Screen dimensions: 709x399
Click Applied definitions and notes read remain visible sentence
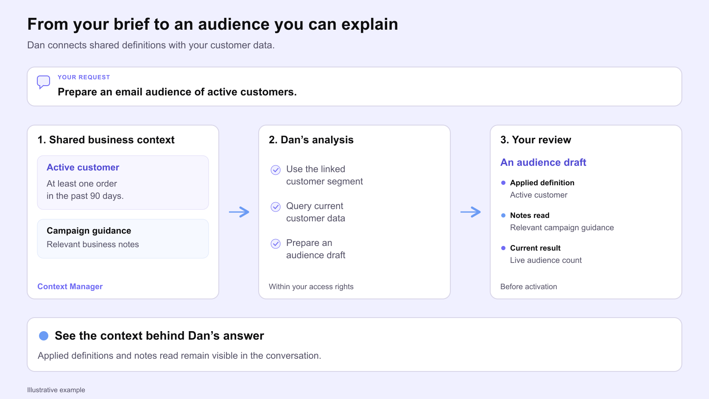[x=179, y=356]
